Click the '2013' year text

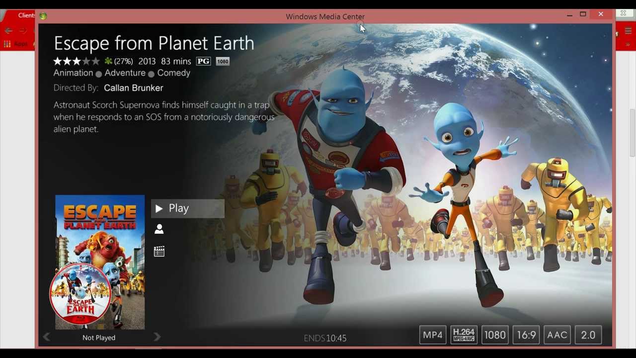(147, 62)
